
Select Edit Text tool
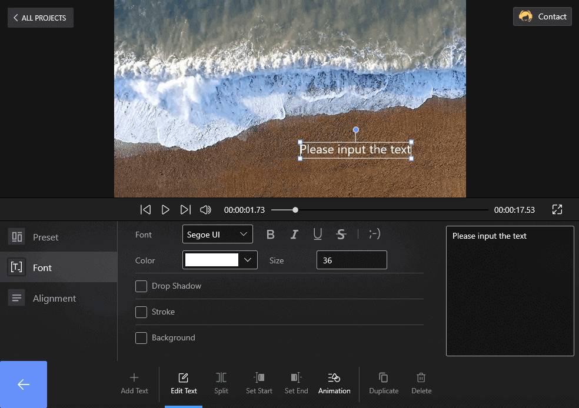[x=184, y=384]
